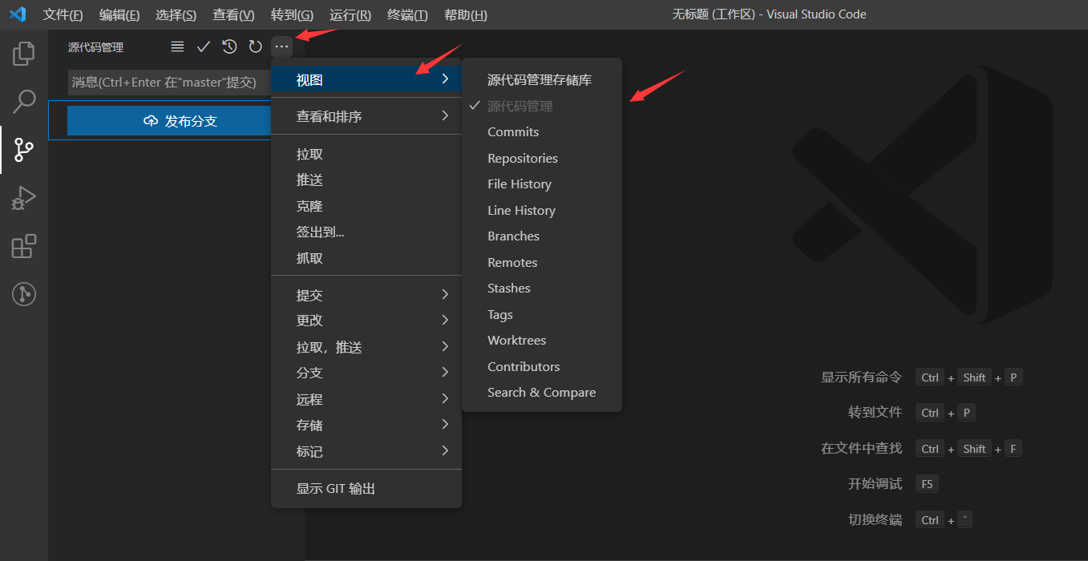Image resolution: width=1088 pixels, height=561 pixels.
Task: Expand the 提交 submenu
Action: [366, 295]
